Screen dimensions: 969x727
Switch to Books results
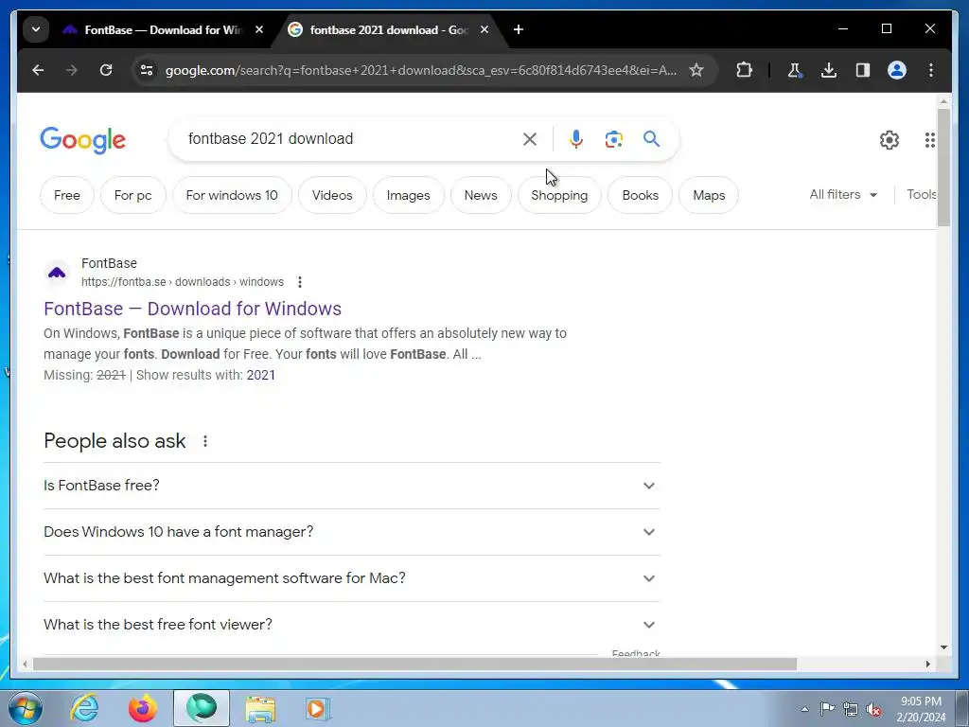[641, 195]
